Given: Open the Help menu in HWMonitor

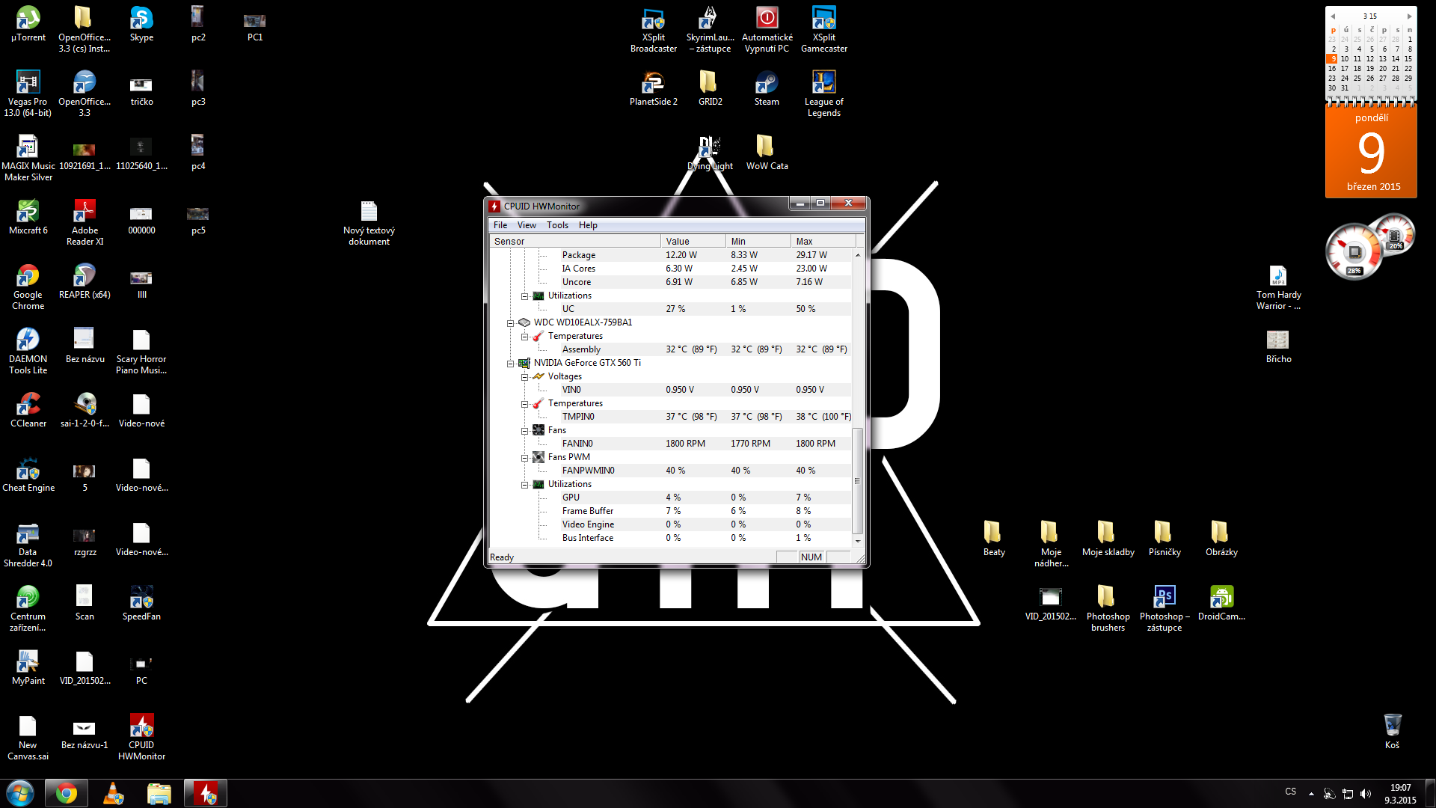Looking at the screenshot, I should pyautogui.click(x=588, y=225).
